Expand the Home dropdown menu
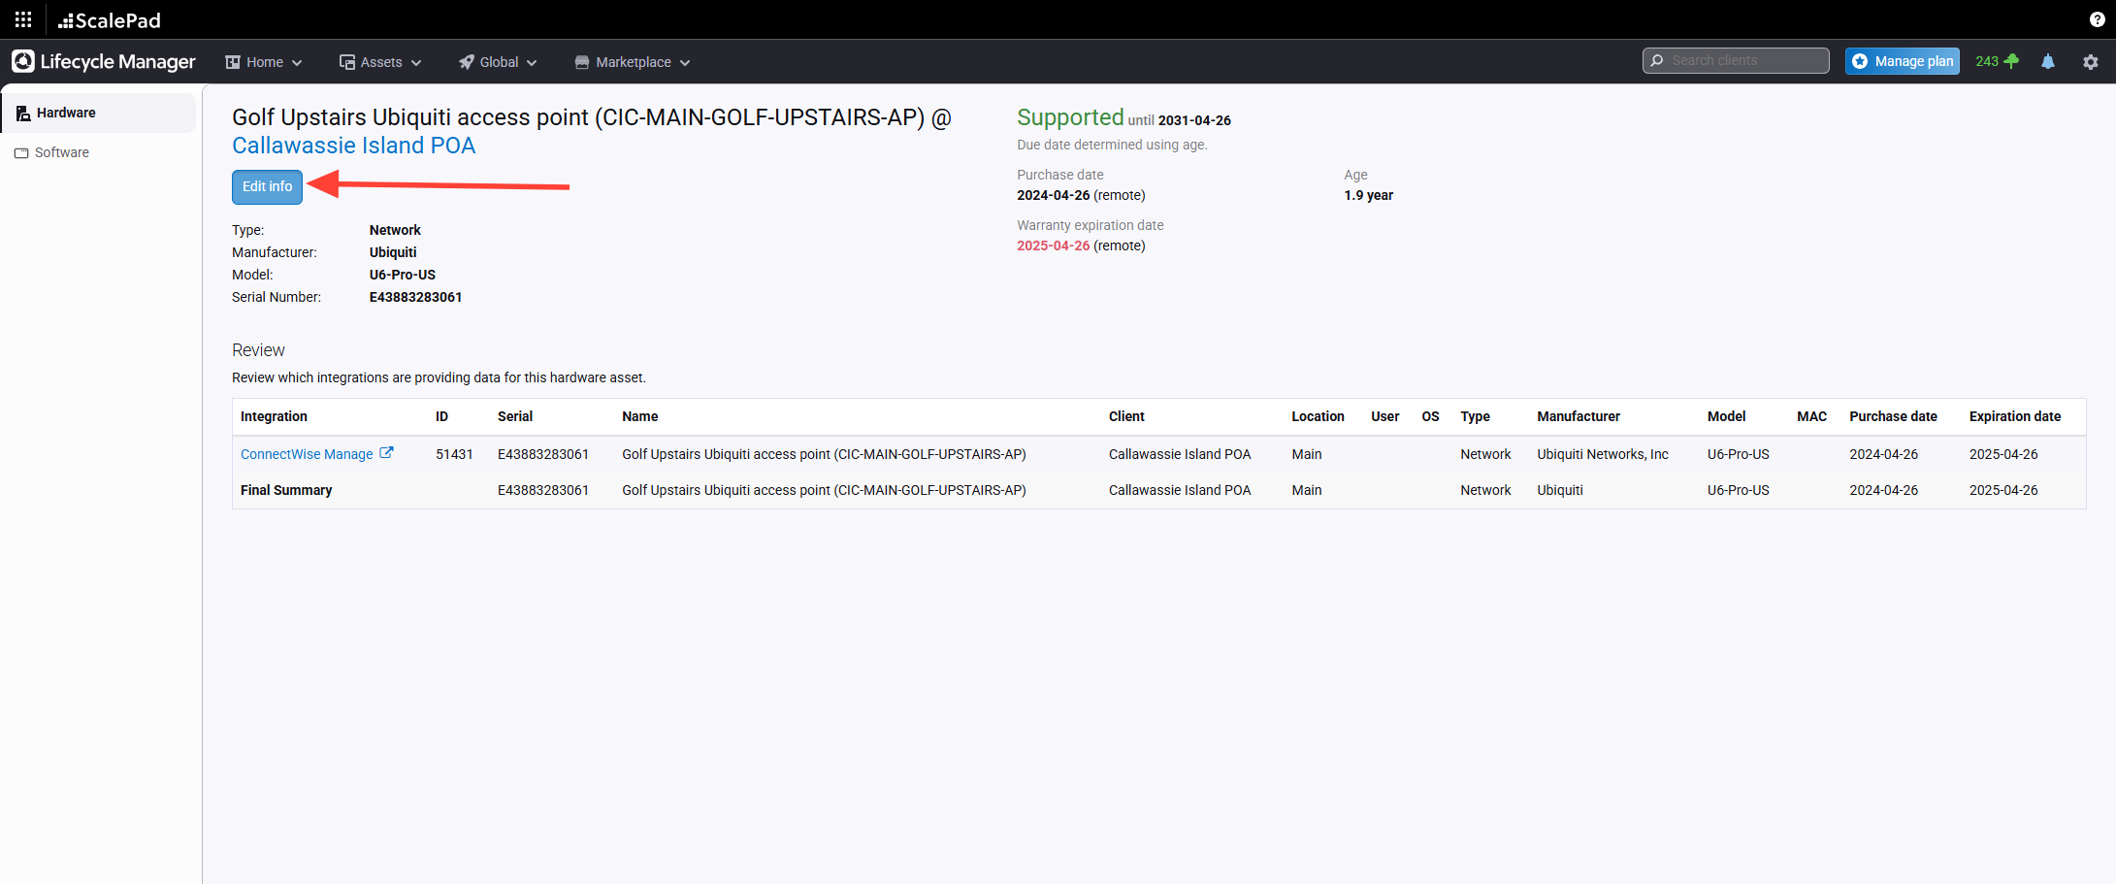2116x884 pixels. coord(264,62)
